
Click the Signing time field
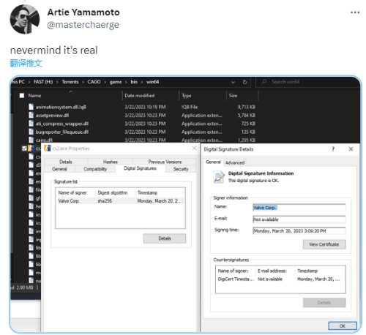(x=299, y=230)
